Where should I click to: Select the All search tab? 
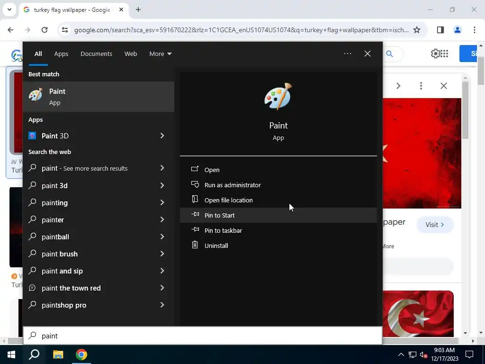[38, 54]
